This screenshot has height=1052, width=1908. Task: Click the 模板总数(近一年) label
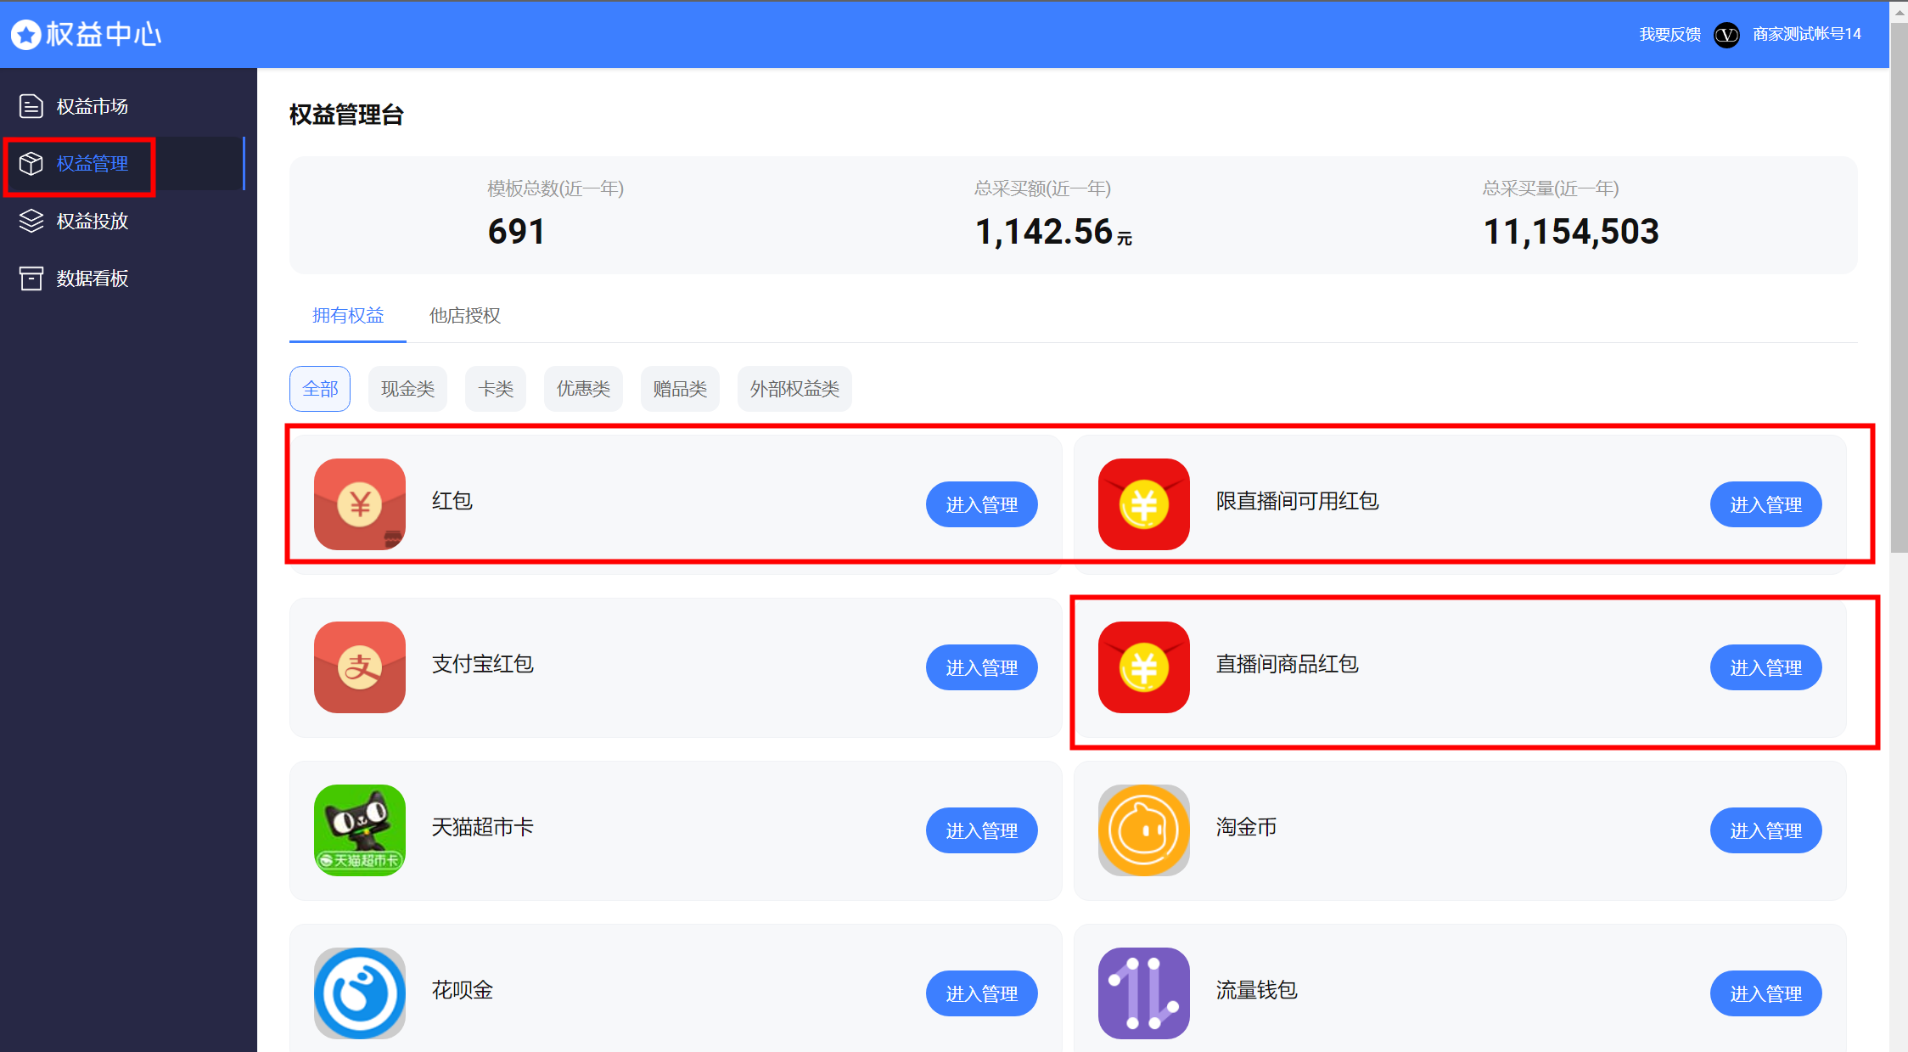point(555,188)
